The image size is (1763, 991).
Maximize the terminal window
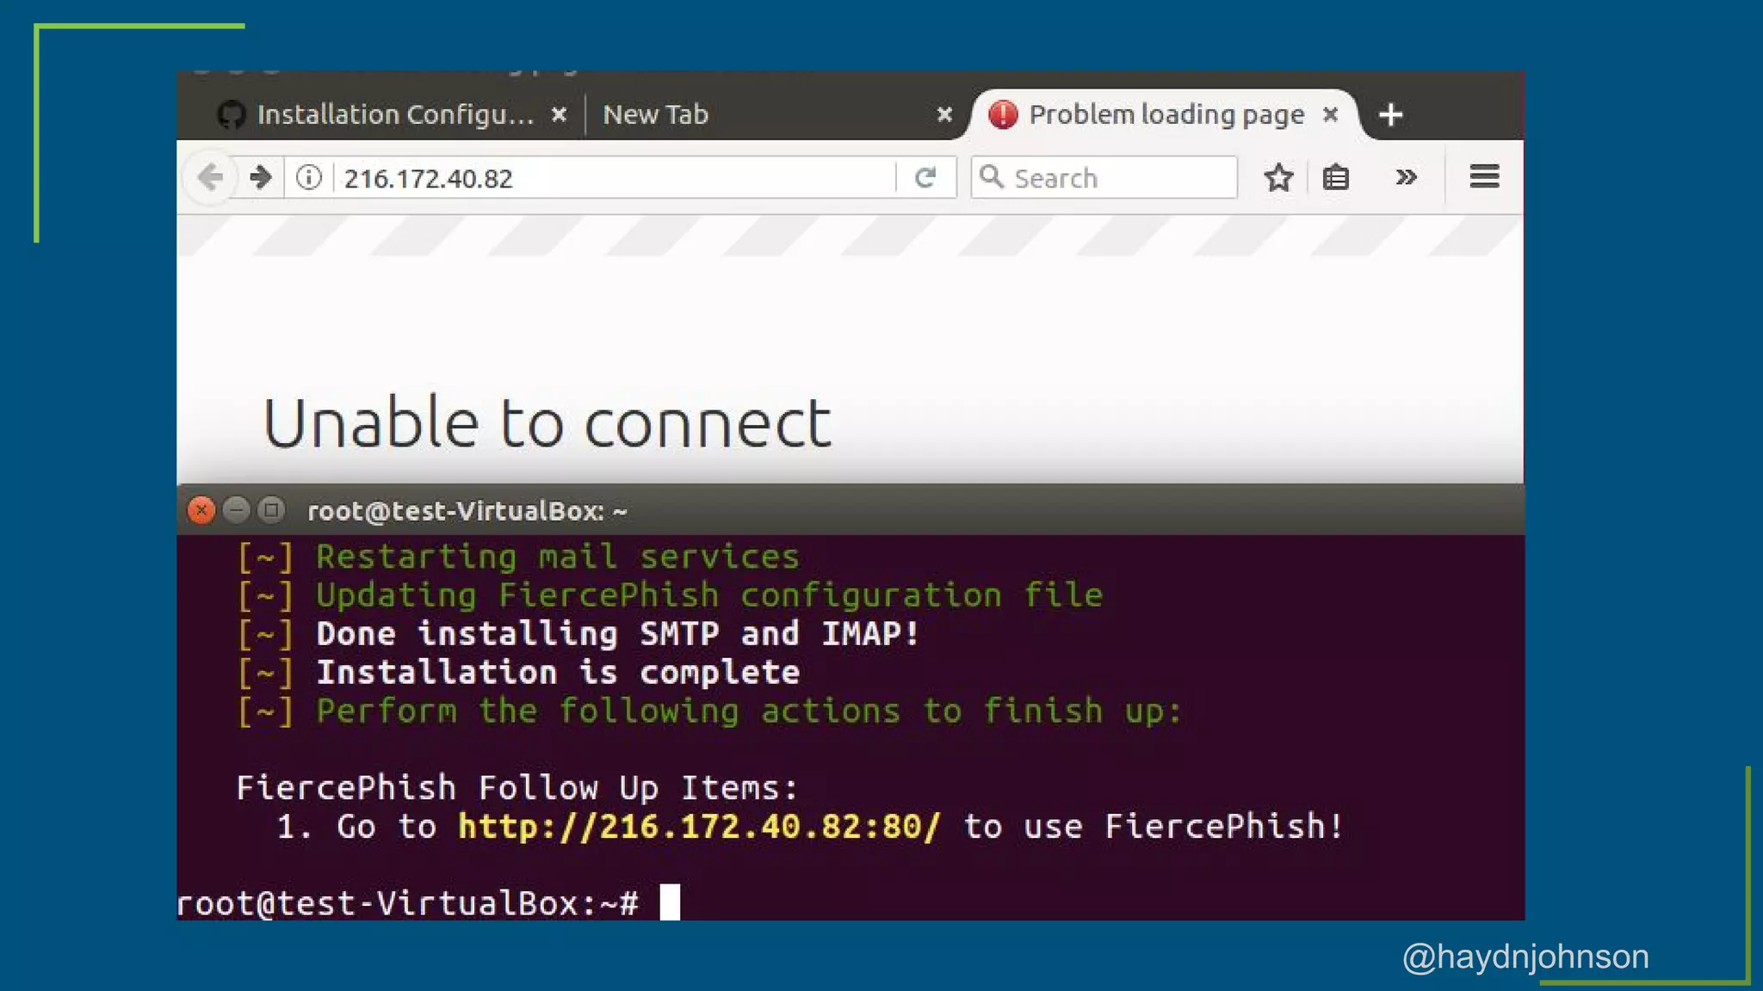(x=272, y=511)
